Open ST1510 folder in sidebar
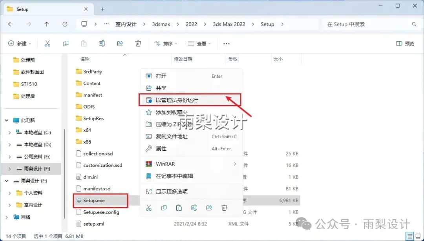 pyautogui.click(x=25, y=84)
